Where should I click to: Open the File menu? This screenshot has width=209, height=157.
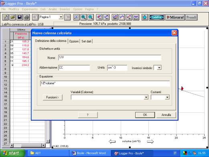(x=4, y=9)
